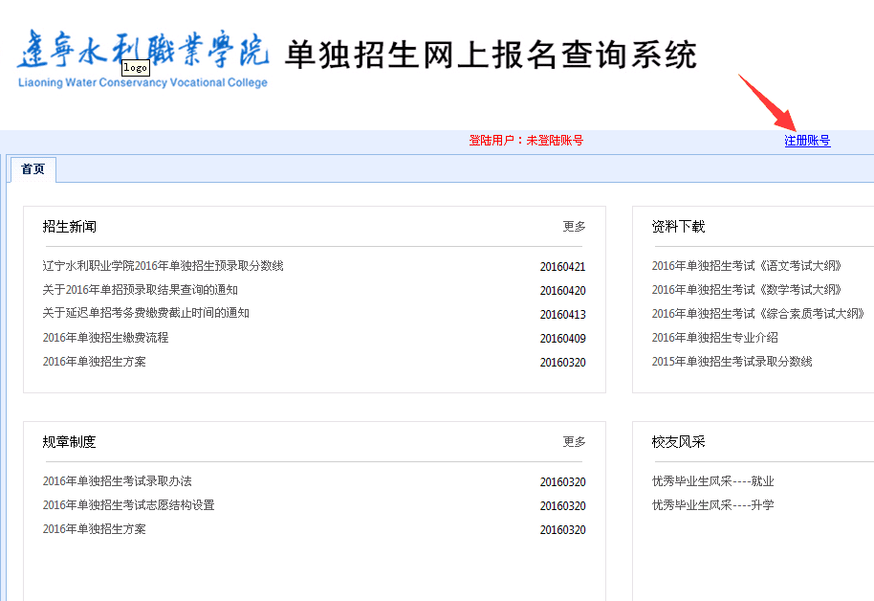Click the 登陆用户：未登陆账号 status text

526,141
